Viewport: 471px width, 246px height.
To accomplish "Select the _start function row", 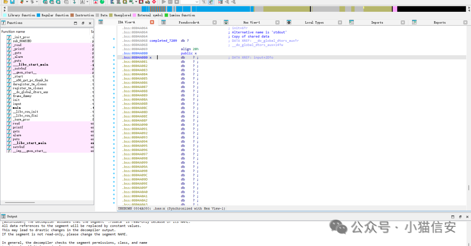I will (50, 77).
